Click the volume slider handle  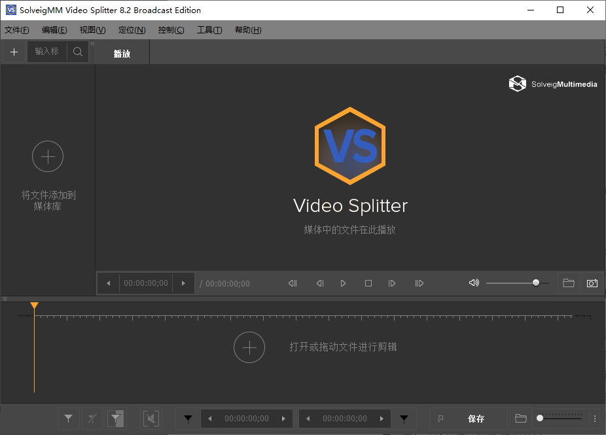(536, 283)
